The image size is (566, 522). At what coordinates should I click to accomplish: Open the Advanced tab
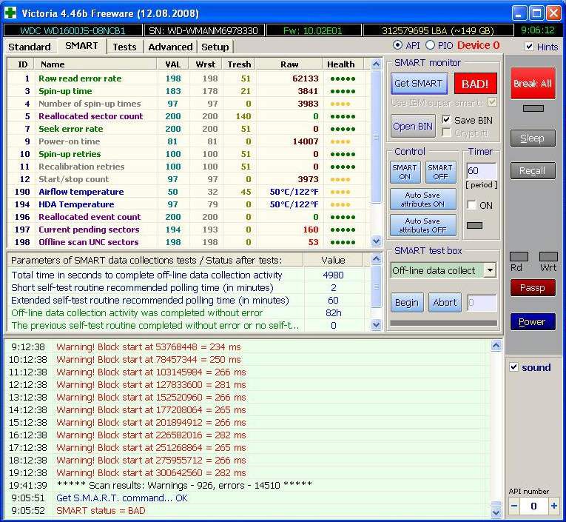[170, 47]
